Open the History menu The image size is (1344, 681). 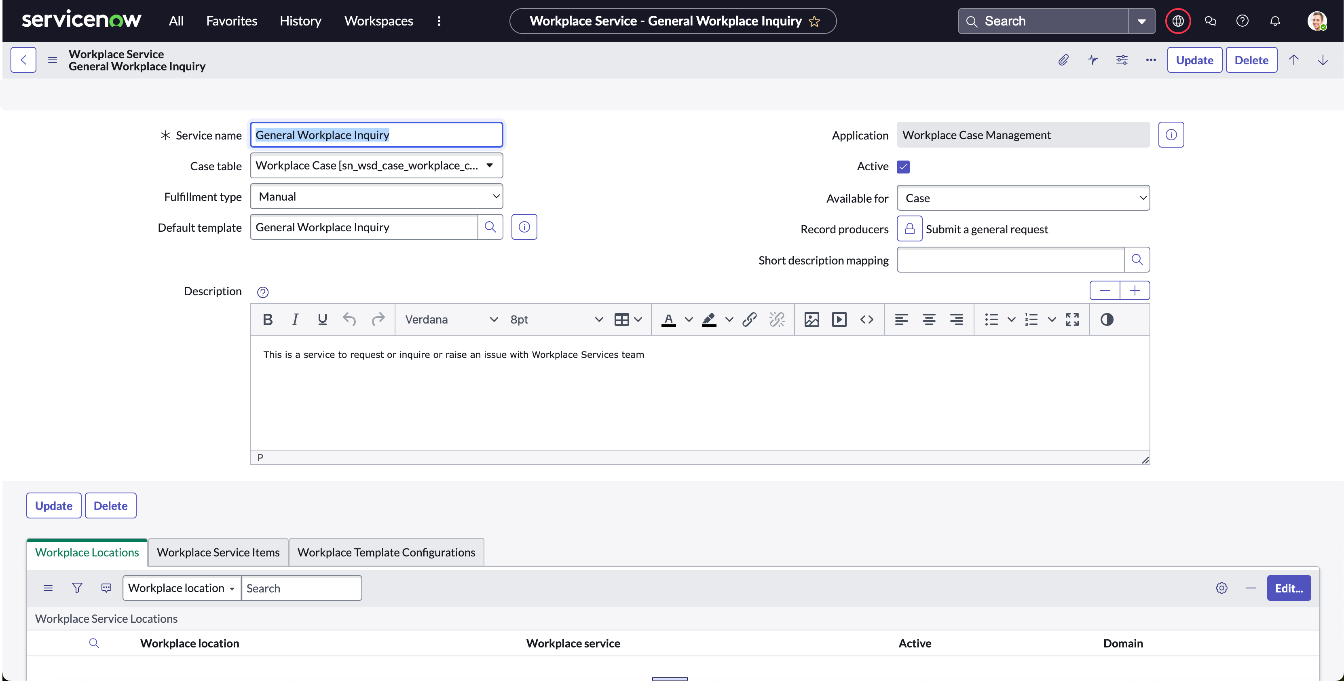300,21
